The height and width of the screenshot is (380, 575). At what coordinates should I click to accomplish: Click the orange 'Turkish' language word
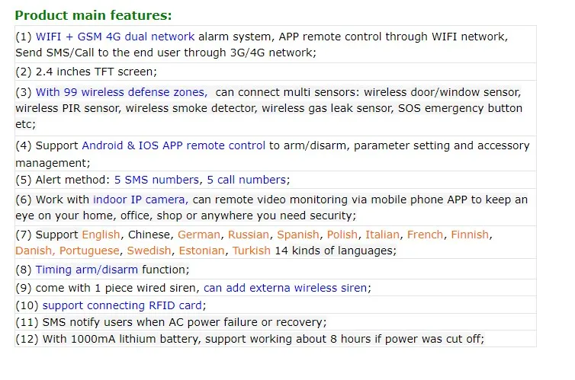(x=251, y=251)
